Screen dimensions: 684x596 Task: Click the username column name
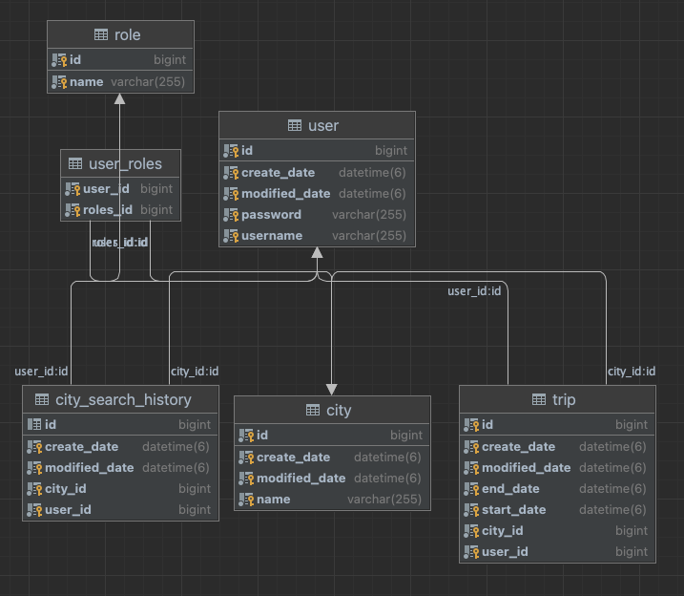point(272,236)
